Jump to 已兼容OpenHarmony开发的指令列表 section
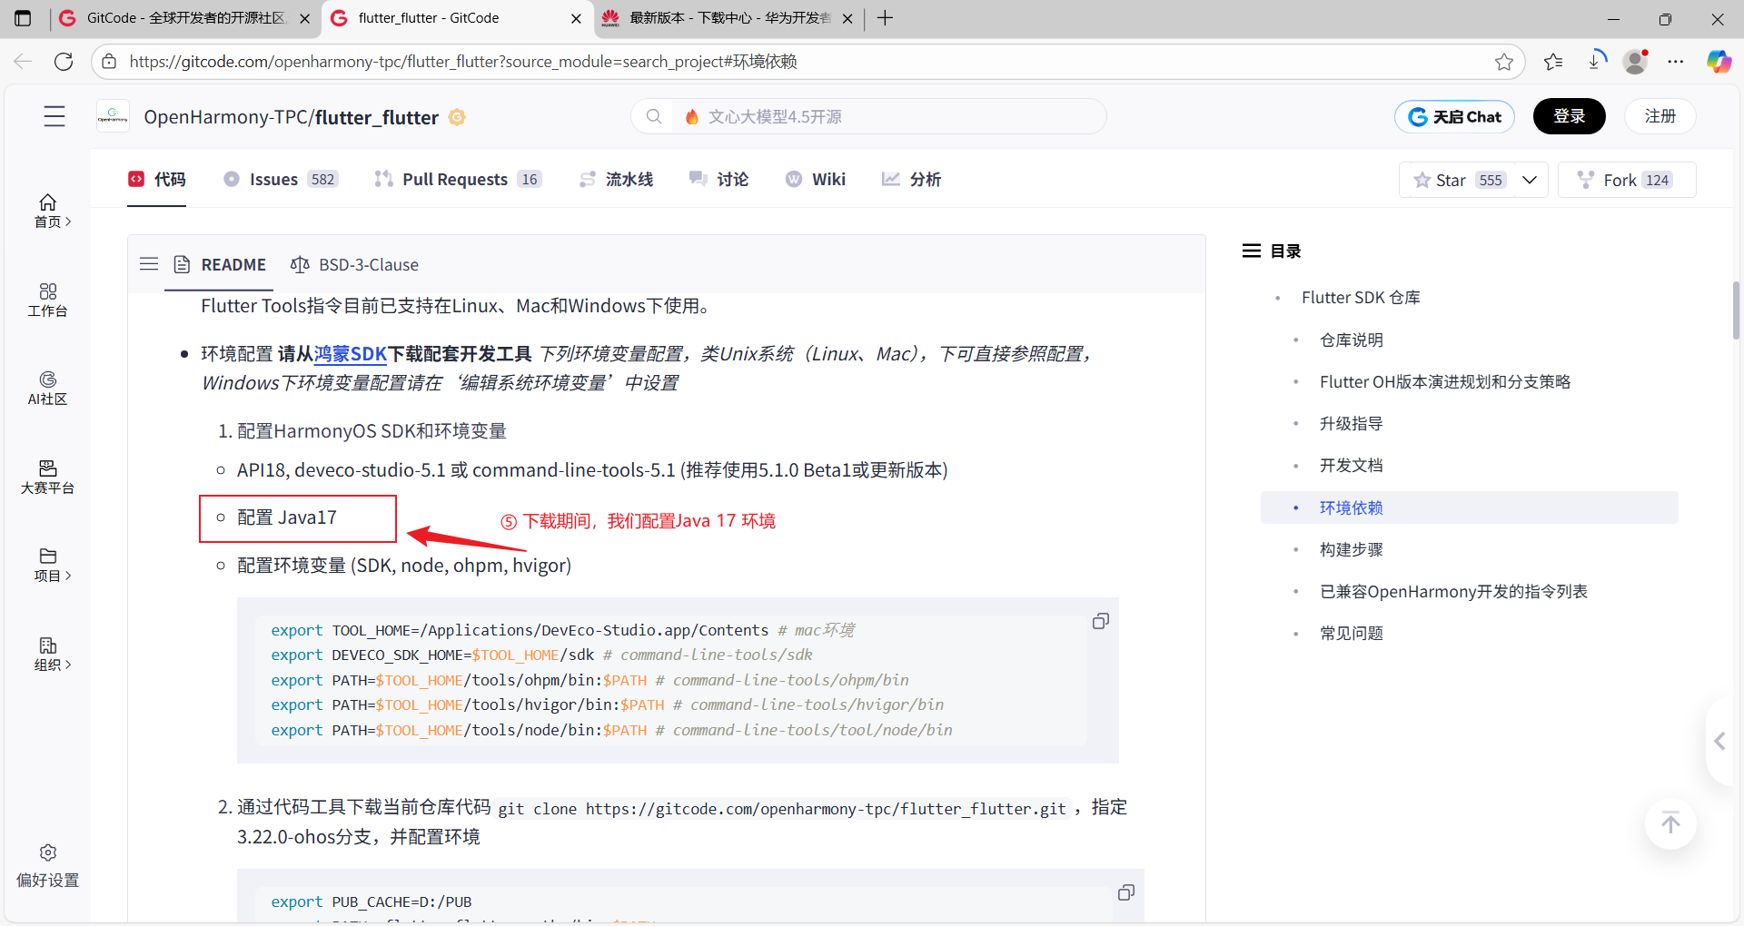Viewport: 1744px width, 926px height. pyautogui.click(x=1453, y=591)
